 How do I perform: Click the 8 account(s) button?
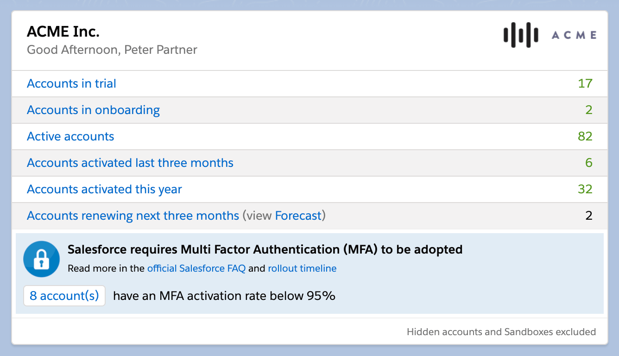click(64, 296)
